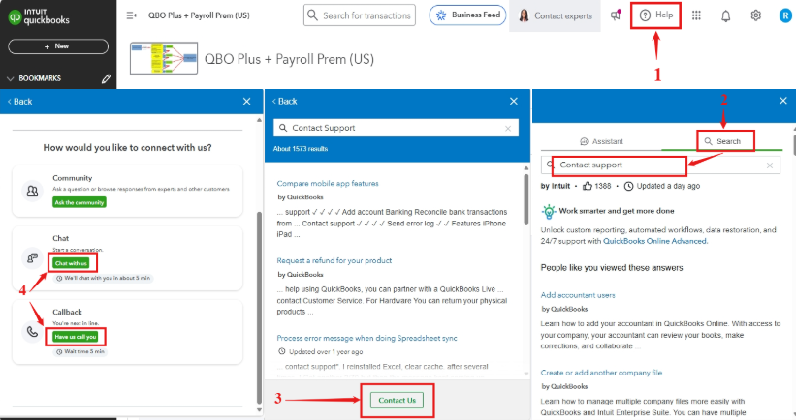Clear the Contact Support search text

tap(508, 129)
